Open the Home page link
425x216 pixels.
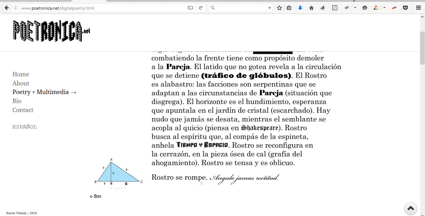[21, 74]
